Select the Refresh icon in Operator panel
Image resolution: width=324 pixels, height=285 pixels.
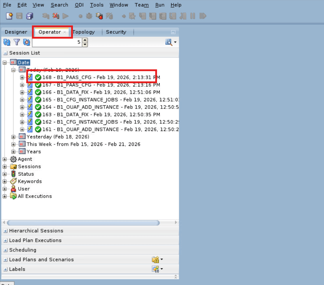pos(7,42)
